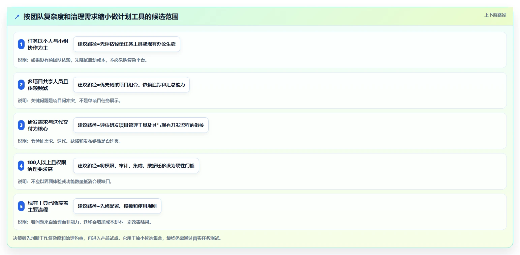This screenshot has width=520, height=255.
Task: Click the note 不应以界面体验或功能数量抵消合规缺口
Action: (65, 181)
